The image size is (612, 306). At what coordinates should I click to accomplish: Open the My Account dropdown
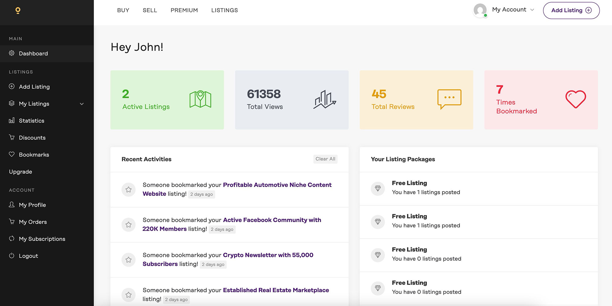tap(513, 10)
